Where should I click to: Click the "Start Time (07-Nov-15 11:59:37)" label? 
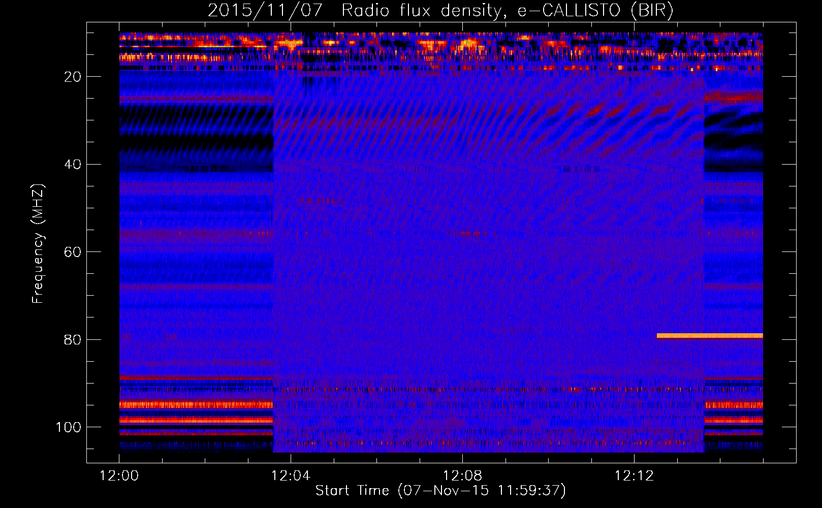click(x=440, y=491)
